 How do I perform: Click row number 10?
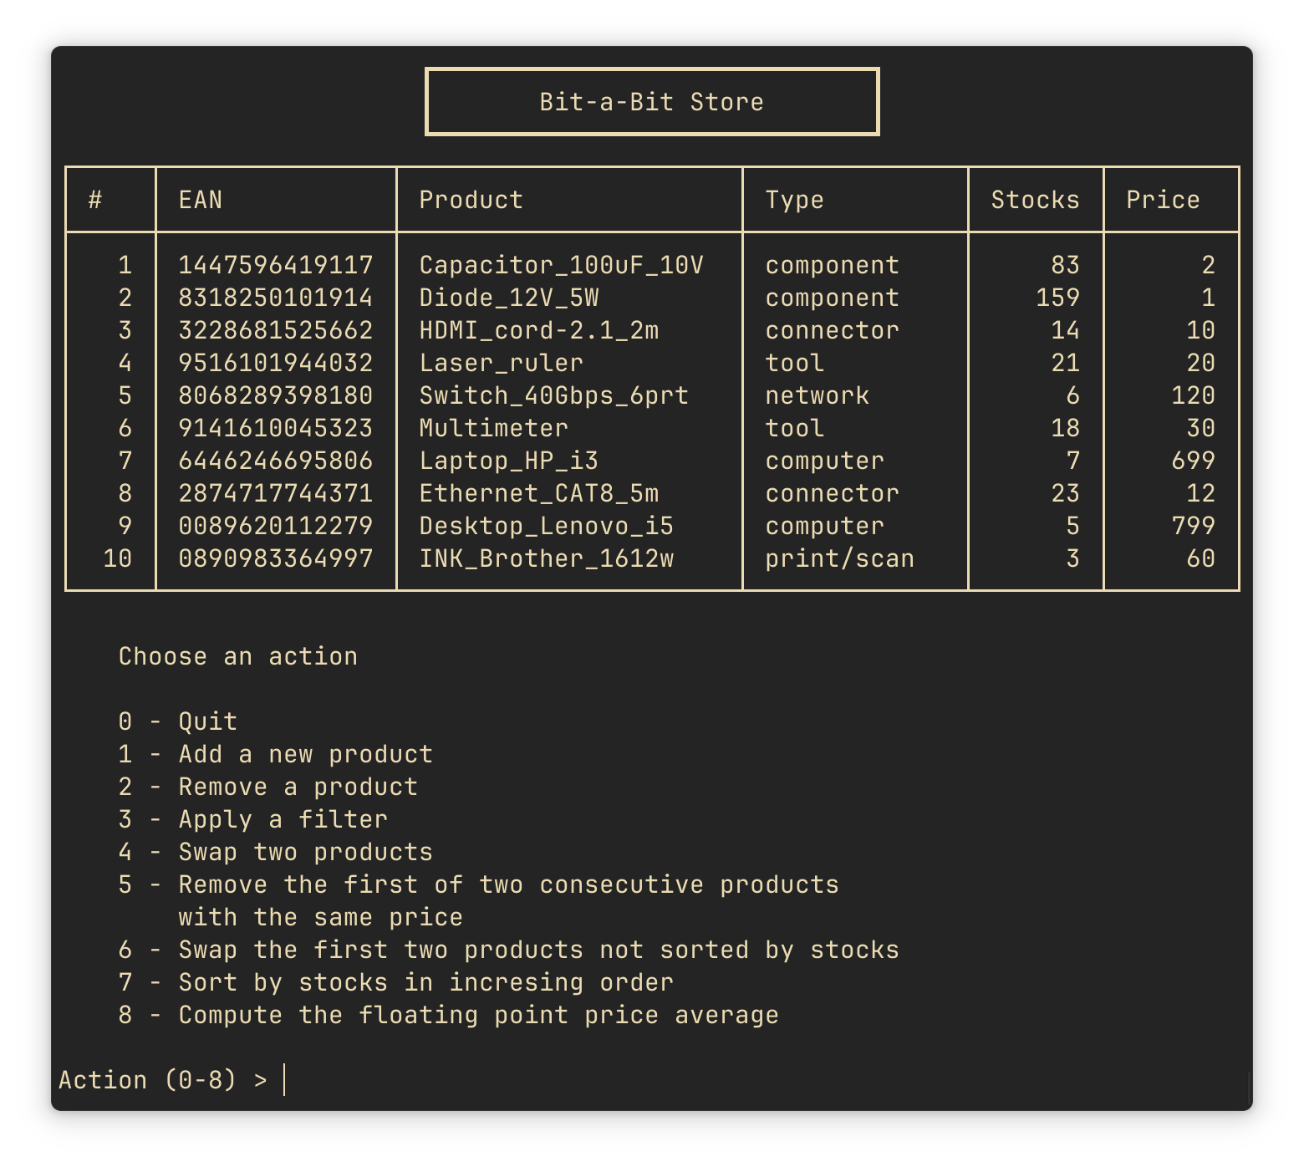118,558
